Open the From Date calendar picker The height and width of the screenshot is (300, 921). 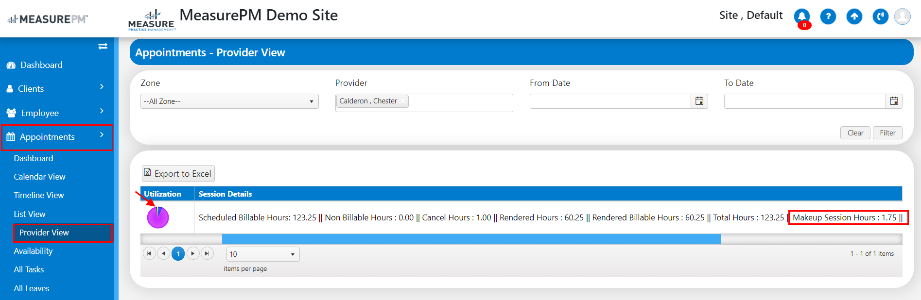[699, 101]
